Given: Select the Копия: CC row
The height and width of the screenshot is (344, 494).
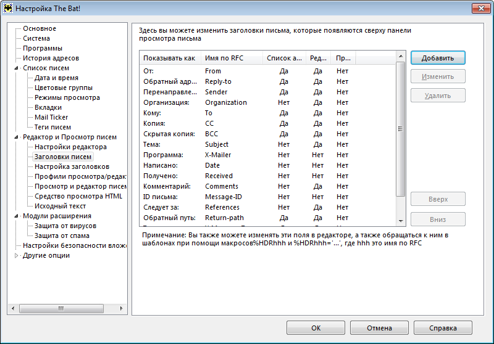Looking at the screenshot, I should (267, 123).
